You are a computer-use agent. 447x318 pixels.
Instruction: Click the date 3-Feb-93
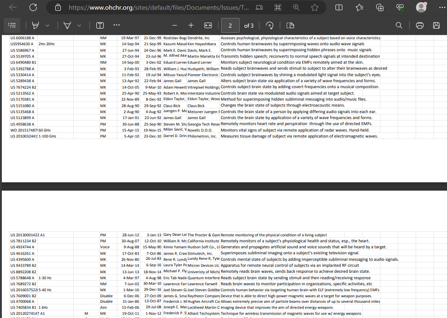(131, 69)
